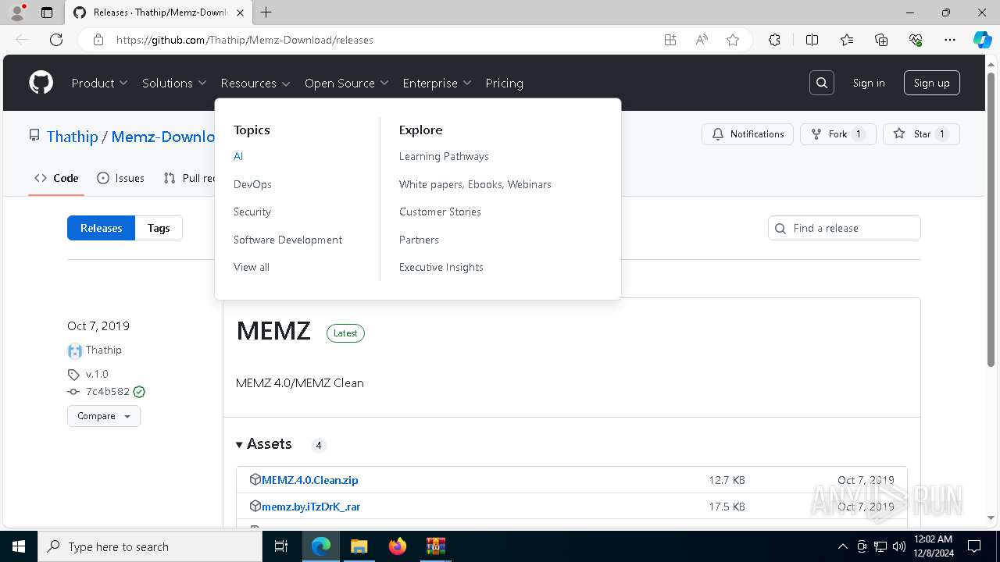Image resolution: width=1000 pixels, height=562 pixels.
Task: Open the Read aloud icon in the address bar
Action: coord(702,40)
